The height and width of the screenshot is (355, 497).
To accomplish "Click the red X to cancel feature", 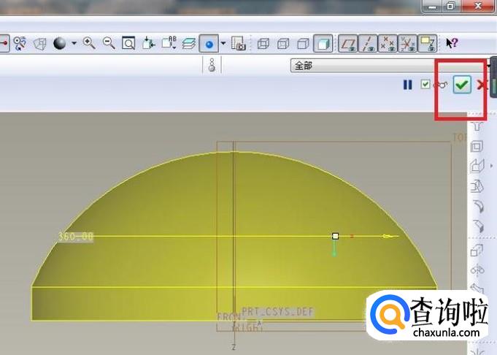I will [481, 85].
